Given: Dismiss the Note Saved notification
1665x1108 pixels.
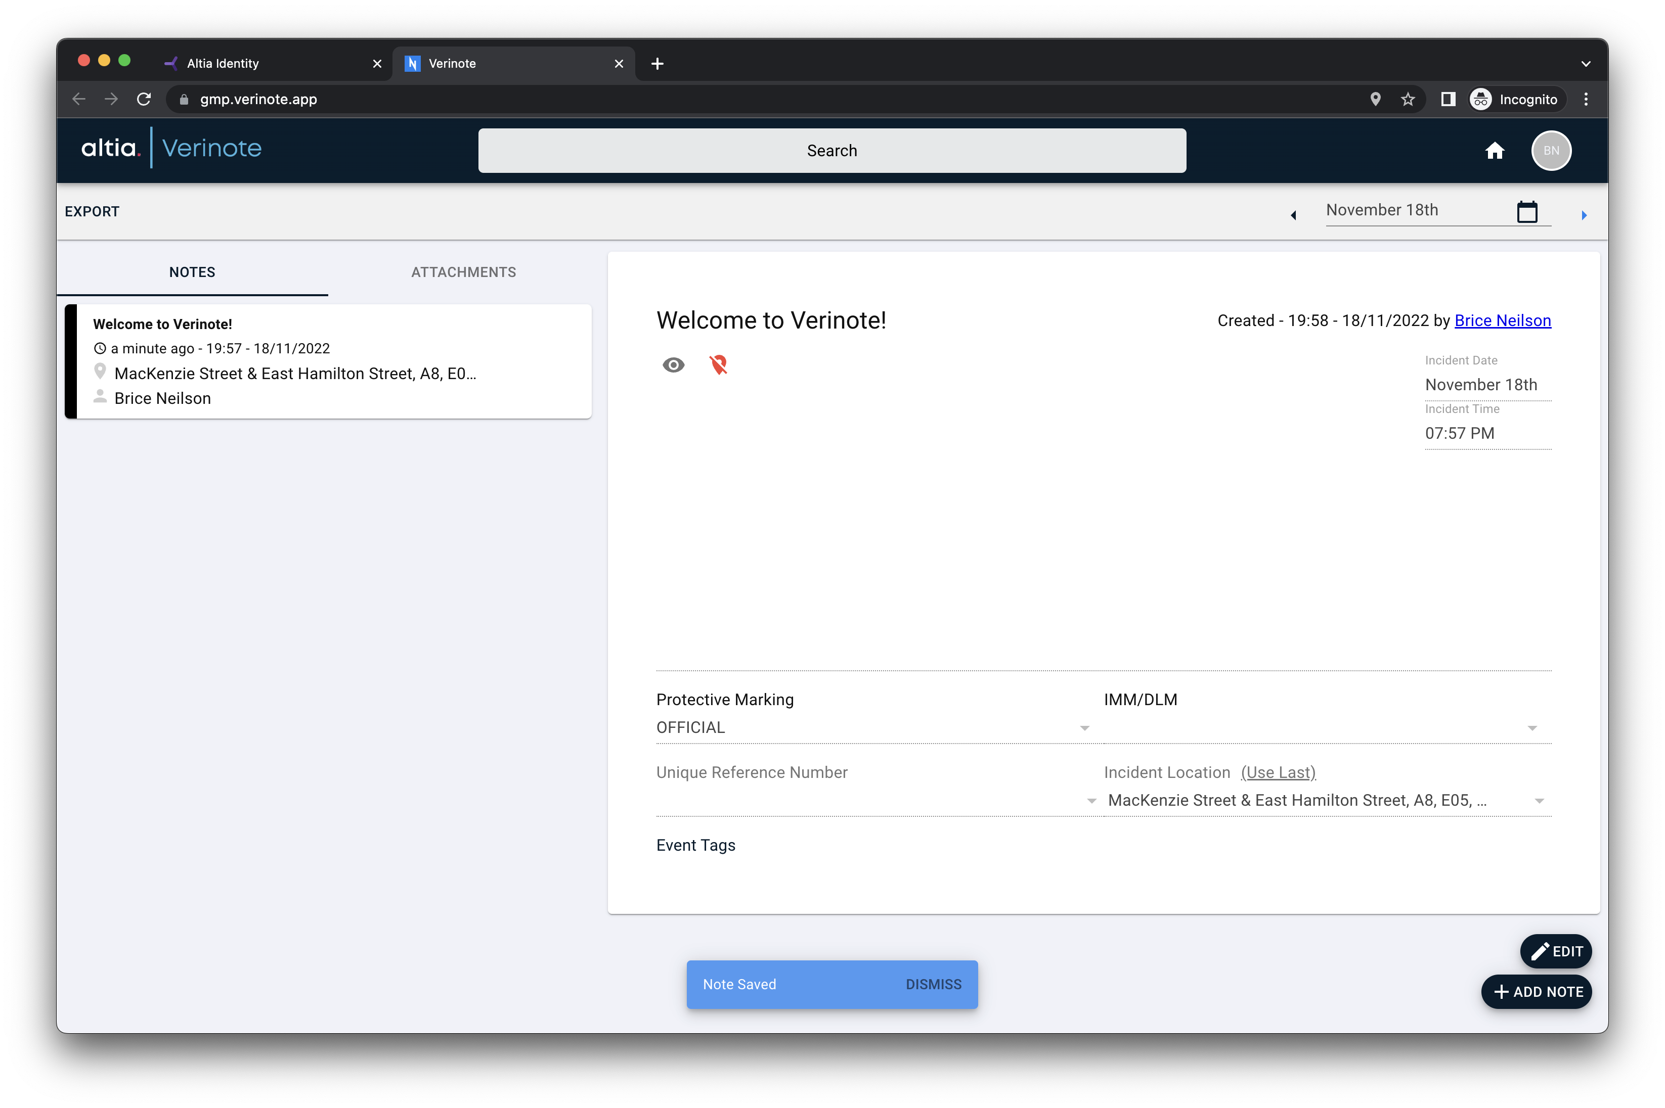Looking at the screenshot, I should point(933,984).
